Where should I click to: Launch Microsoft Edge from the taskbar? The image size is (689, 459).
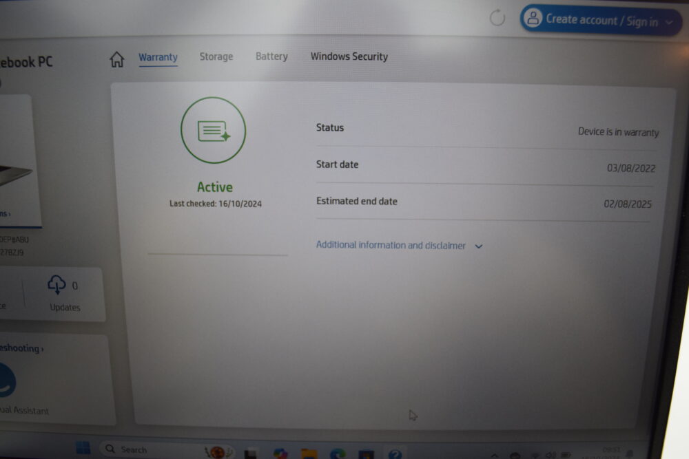point(338,453)
